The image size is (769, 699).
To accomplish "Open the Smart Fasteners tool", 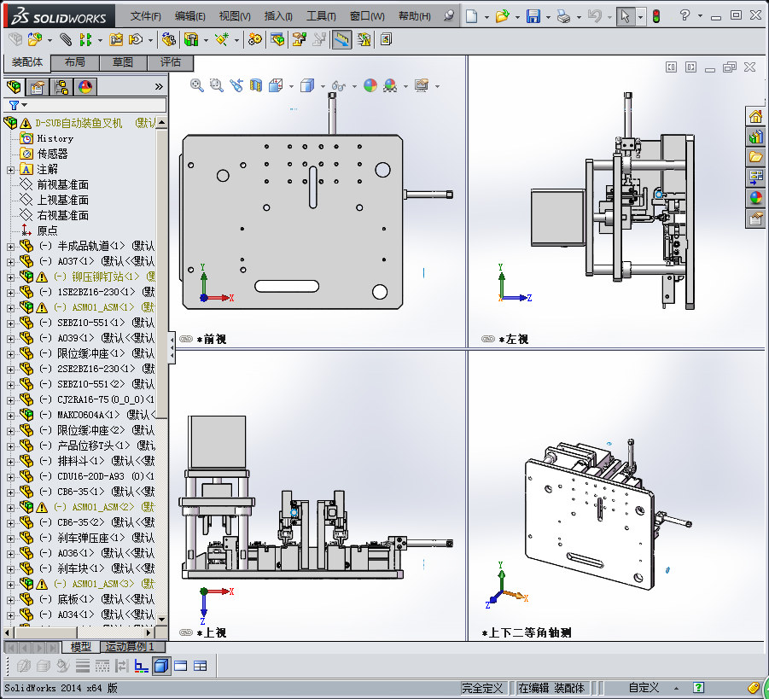I will click(116, 39).
